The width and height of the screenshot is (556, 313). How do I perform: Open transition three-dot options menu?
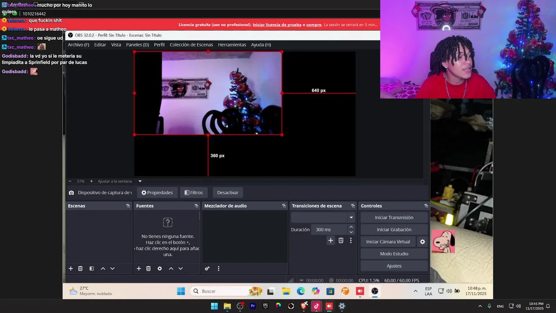[351, 240]
